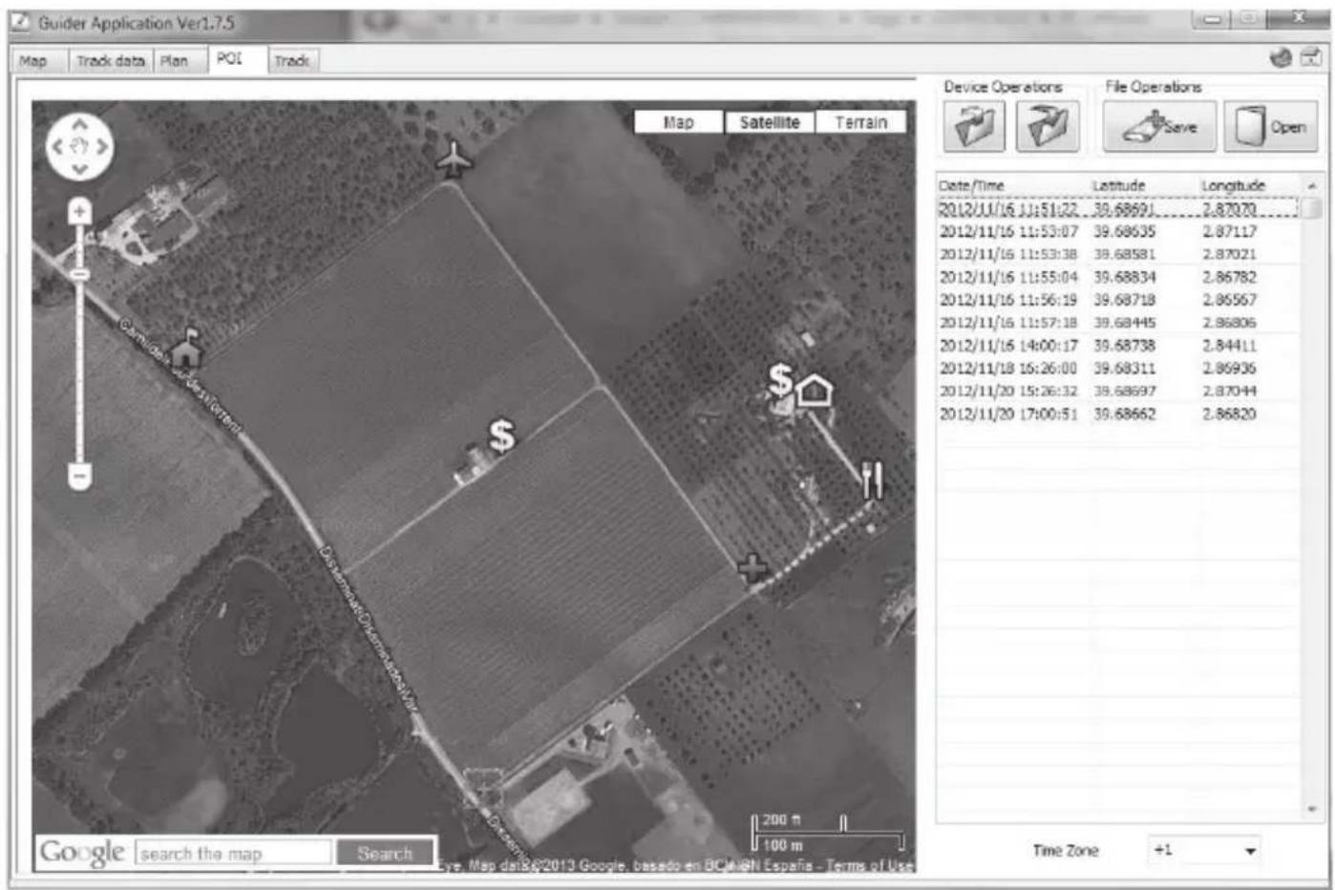Sort by the Longitude column header

point(1251,185)
